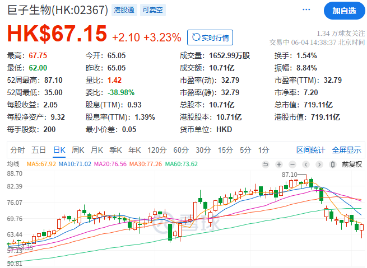The height and width of the screenshot is (268, 367).
Task: Click the trading timestamp 06-04 14:38:37
Action: [x=314, y=43]
